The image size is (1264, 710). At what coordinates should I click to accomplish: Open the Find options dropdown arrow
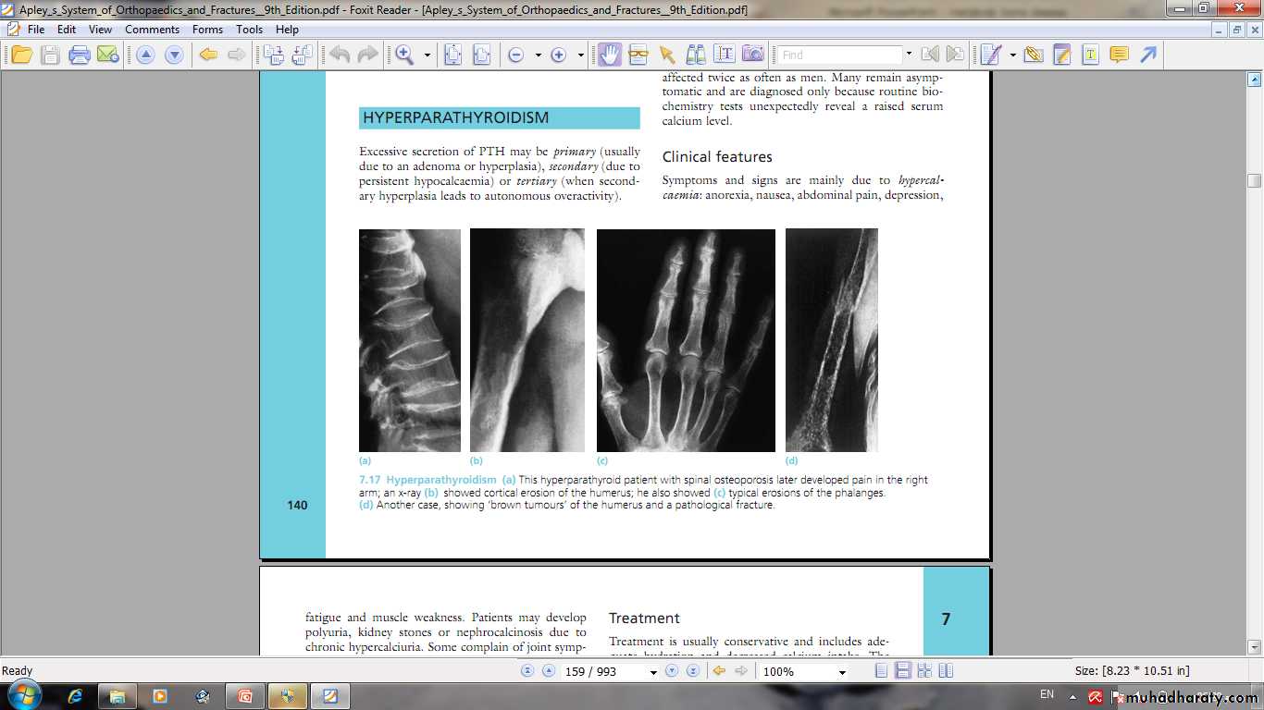coord(909,55)
